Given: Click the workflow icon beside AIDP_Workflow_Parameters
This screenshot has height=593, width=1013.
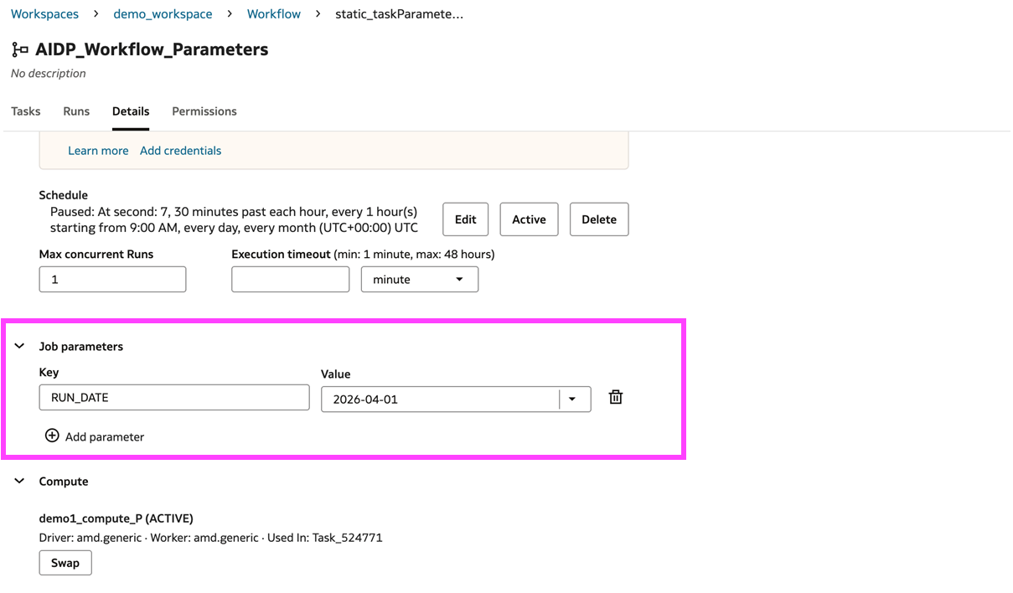Looking at the screenshot, I should coord(20,50).
